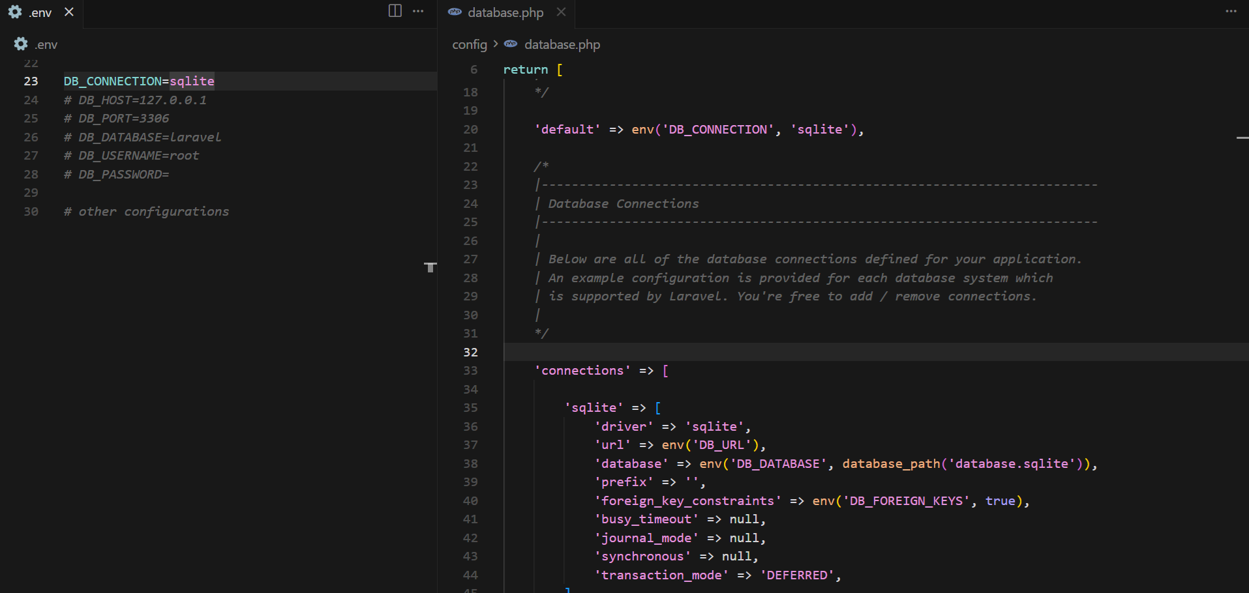Click the gear icon on the .env tab

tap(15, 12)
